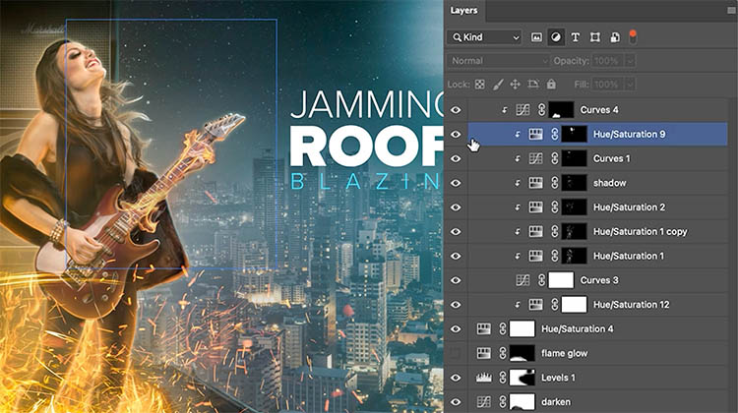Filter for type layers icon
Viewport: 738px width, 413px height.
(x=576, y=37)
